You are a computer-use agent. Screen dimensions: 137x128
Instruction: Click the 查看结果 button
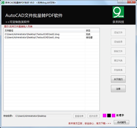[79, 116]
